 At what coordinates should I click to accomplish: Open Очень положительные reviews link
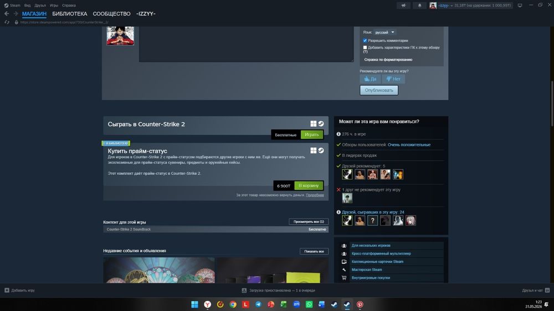pos(409,145)
